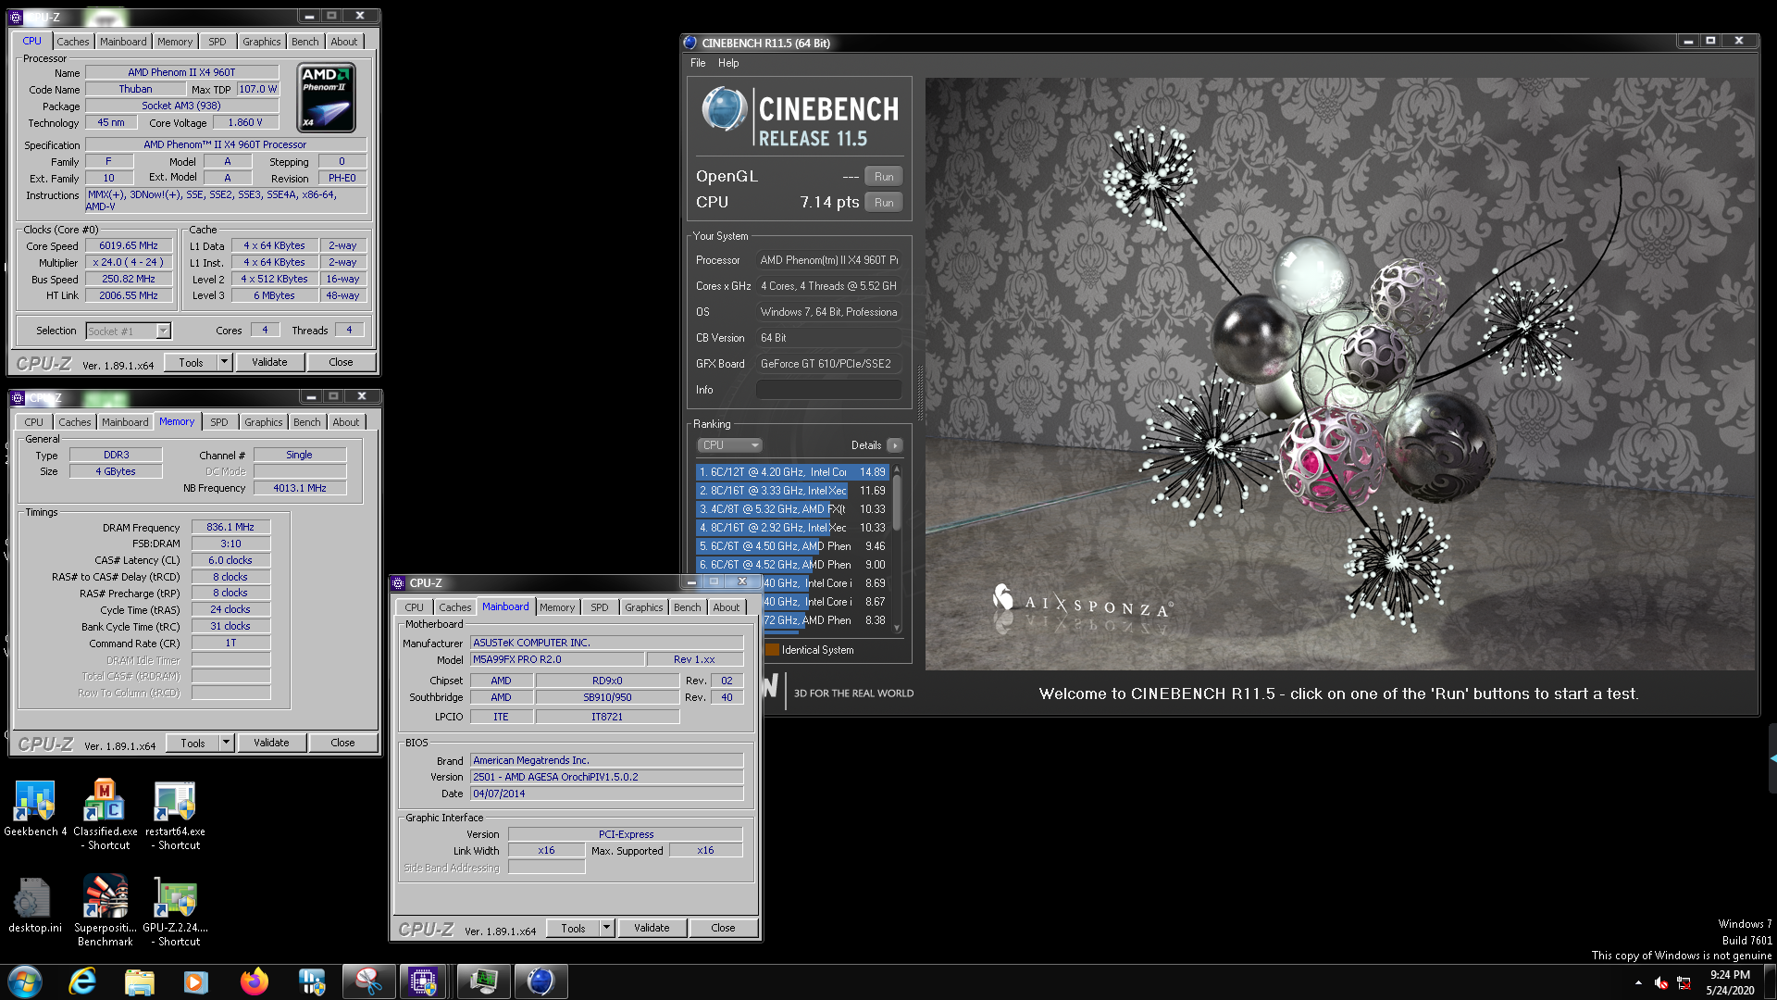Open About tab in Memory CPU-Z window

click(x=346, y=422)
